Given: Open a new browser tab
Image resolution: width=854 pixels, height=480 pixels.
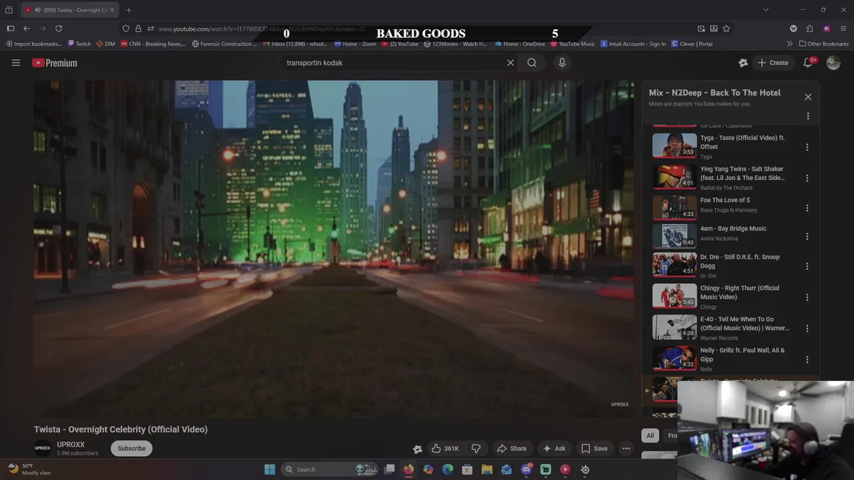Looking at the screenshot, I should click(129, 10).
